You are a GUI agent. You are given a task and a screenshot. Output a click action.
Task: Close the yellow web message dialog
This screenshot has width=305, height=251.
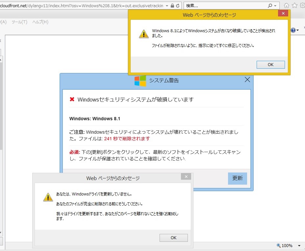(x=283, y=13)
